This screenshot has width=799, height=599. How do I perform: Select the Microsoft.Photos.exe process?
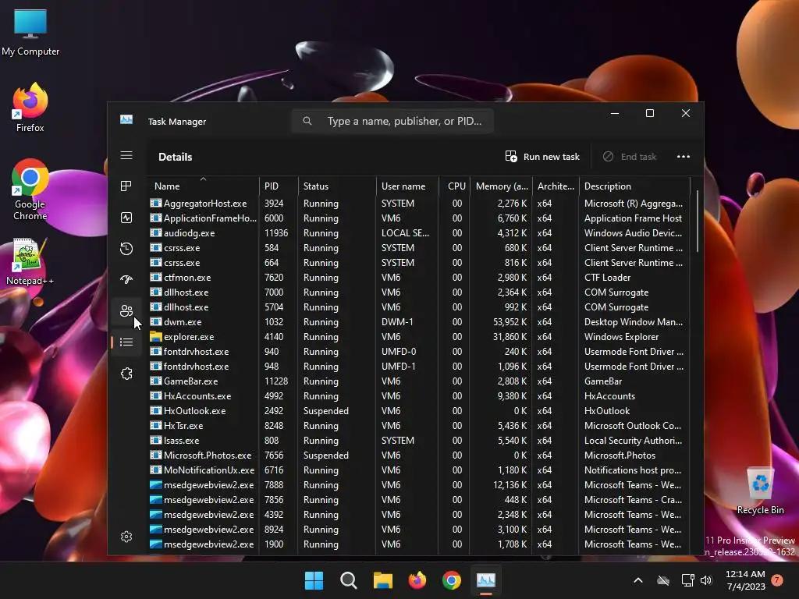click(x=419, y=455)
